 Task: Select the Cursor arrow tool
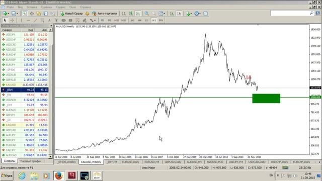click(5, 20)
